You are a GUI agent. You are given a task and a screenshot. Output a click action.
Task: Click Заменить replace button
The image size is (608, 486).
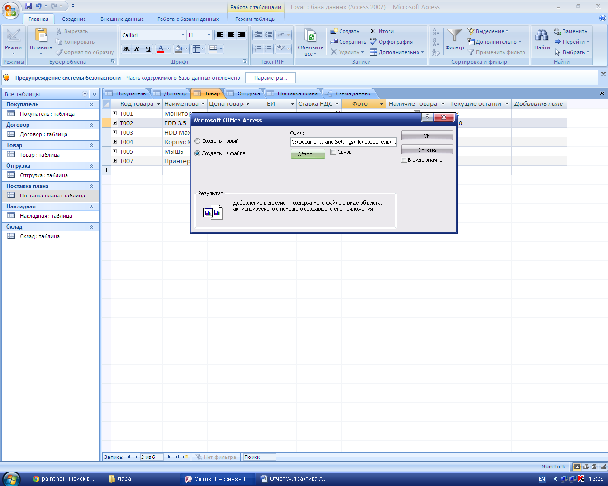coord(571,31)
